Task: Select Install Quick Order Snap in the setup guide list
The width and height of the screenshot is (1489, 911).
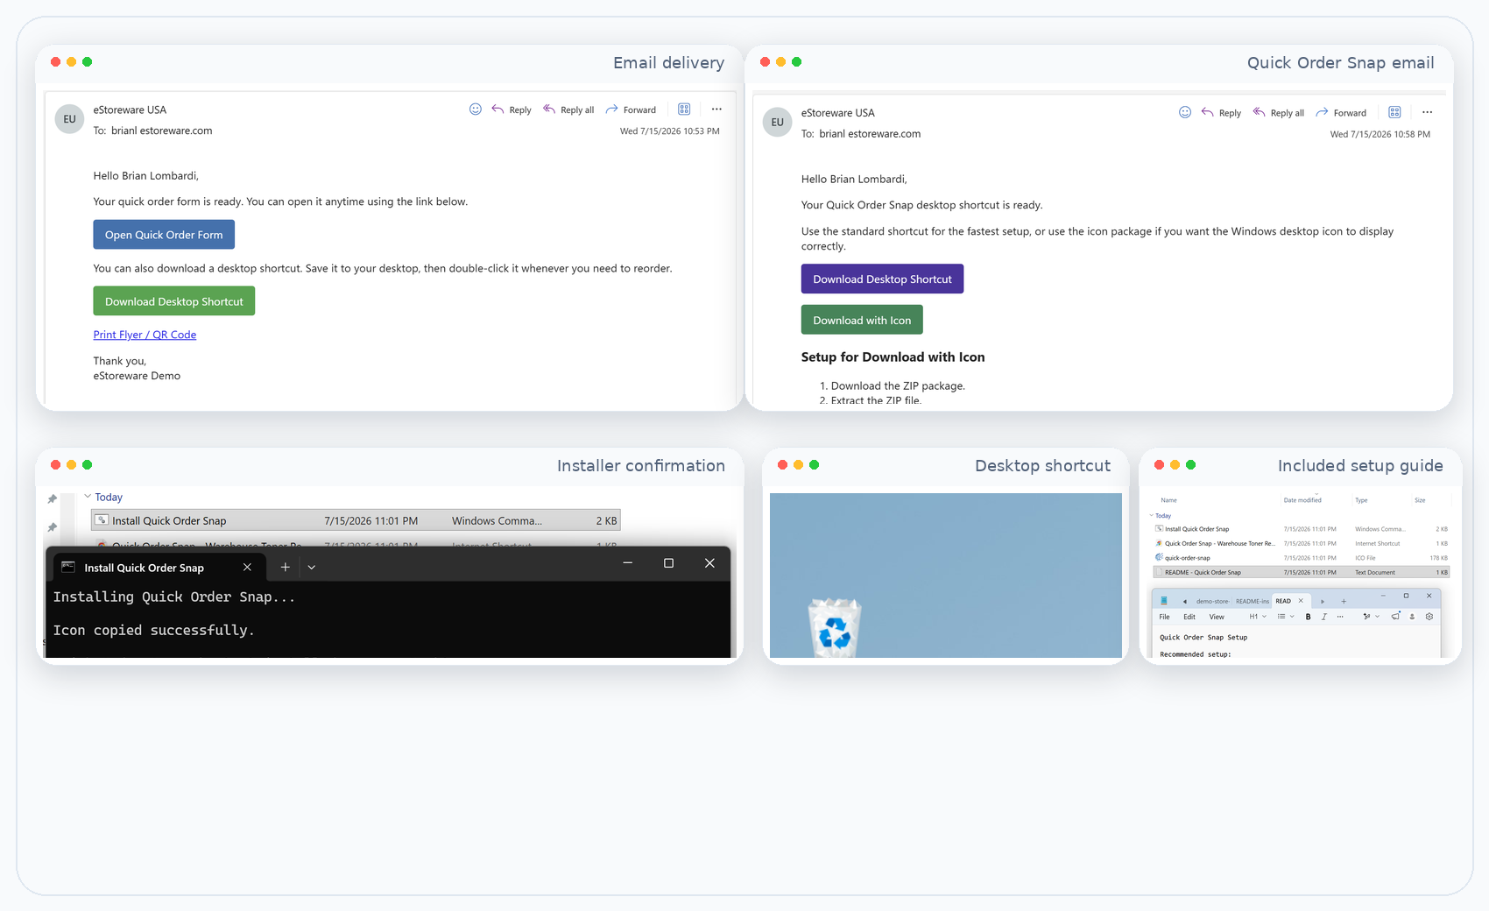Action: pos(1196,529)
